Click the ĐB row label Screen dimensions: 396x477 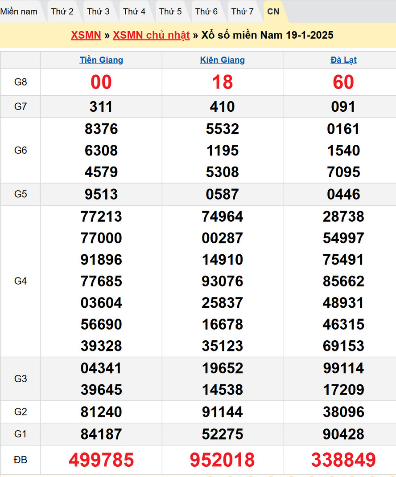coord(21,460)
